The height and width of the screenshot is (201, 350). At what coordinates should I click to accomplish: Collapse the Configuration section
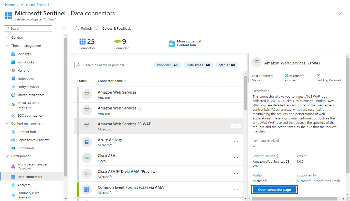(7, 156)
